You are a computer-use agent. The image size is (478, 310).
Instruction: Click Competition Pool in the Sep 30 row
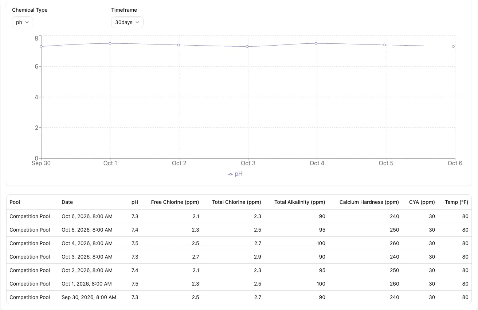coord(30,297)
